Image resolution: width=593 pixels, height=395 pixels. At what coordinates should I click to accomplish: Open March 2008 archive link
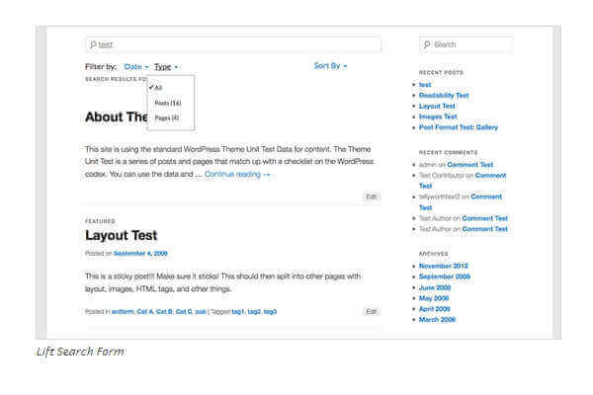pos(436,319)
